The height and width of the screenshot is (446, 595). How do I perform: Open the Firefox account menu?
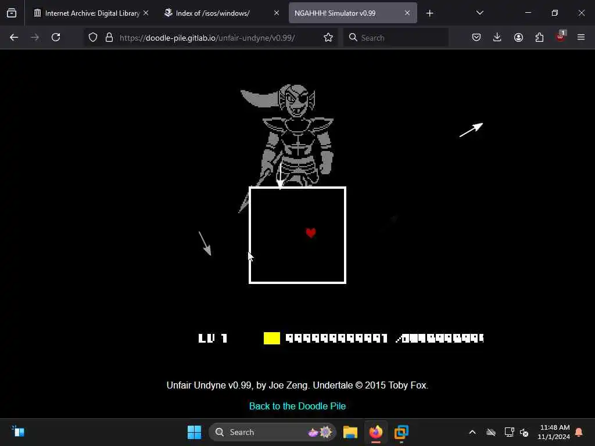pos(518,38)
